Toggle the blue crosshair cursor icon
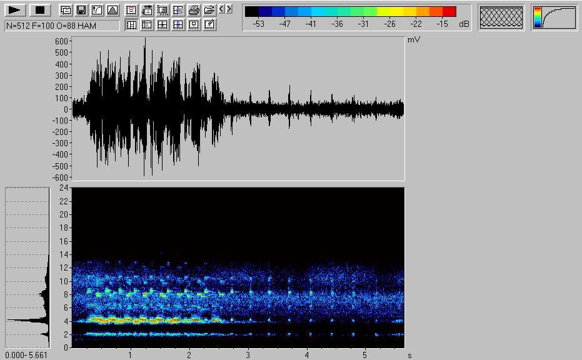The image size is (582, 360). pos(178,25)
